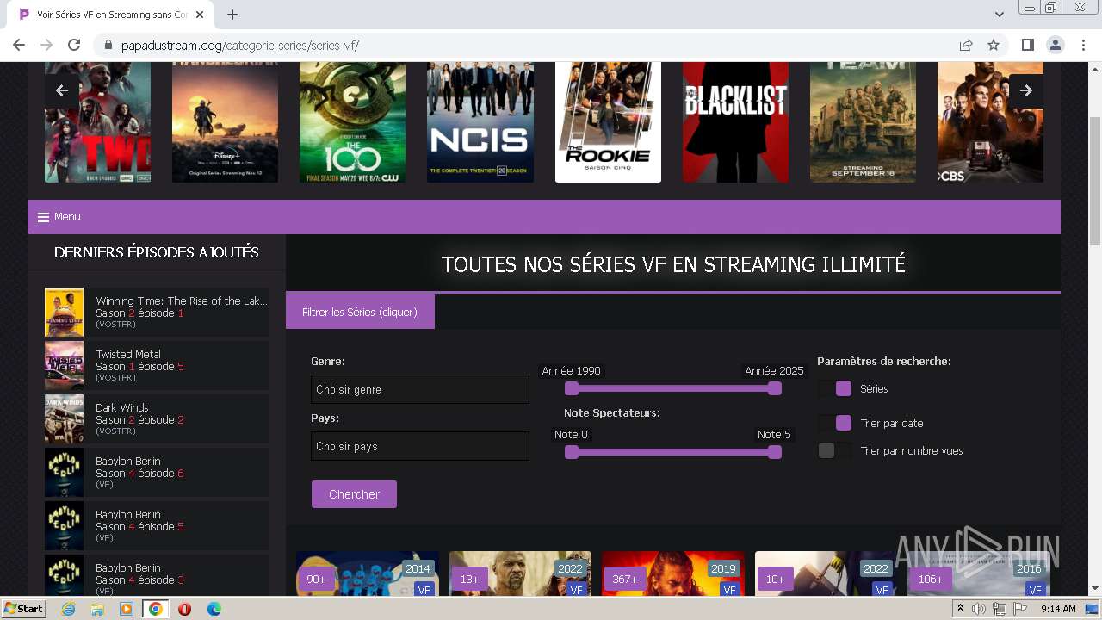Open File Explorer from taskbar
This screenshot has height=620, width=1102.
point(97,609)
